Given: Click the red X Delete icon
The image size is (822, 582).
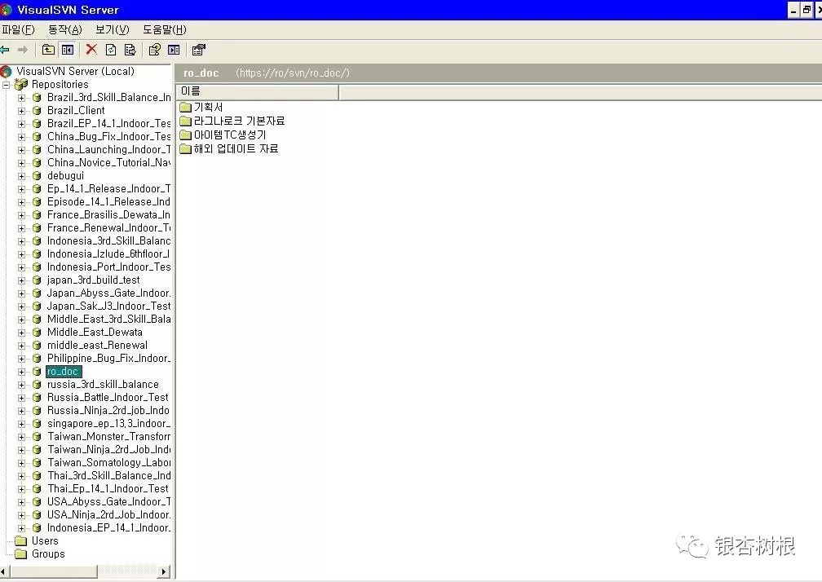Looking at the screenshot, I should coord(91,49).
